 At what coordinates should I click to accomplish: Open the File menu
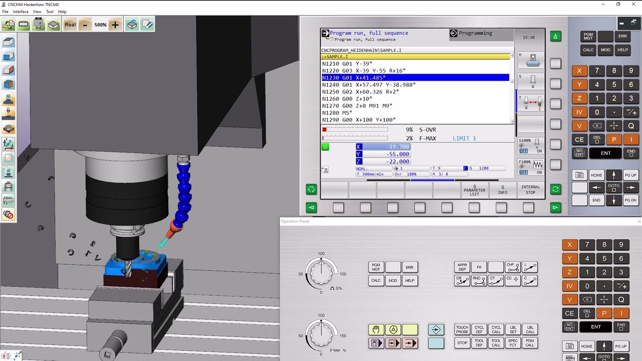(x=5, y=12)
